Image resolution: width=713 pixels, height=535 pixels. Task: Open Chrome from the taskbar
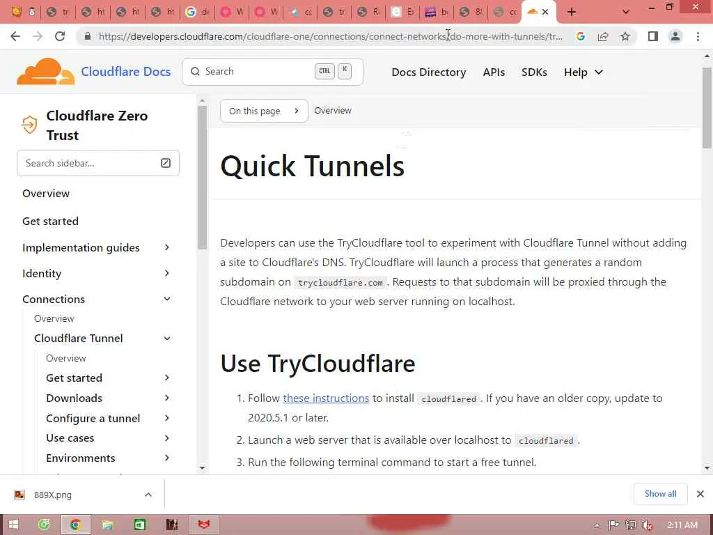(75, 525)
